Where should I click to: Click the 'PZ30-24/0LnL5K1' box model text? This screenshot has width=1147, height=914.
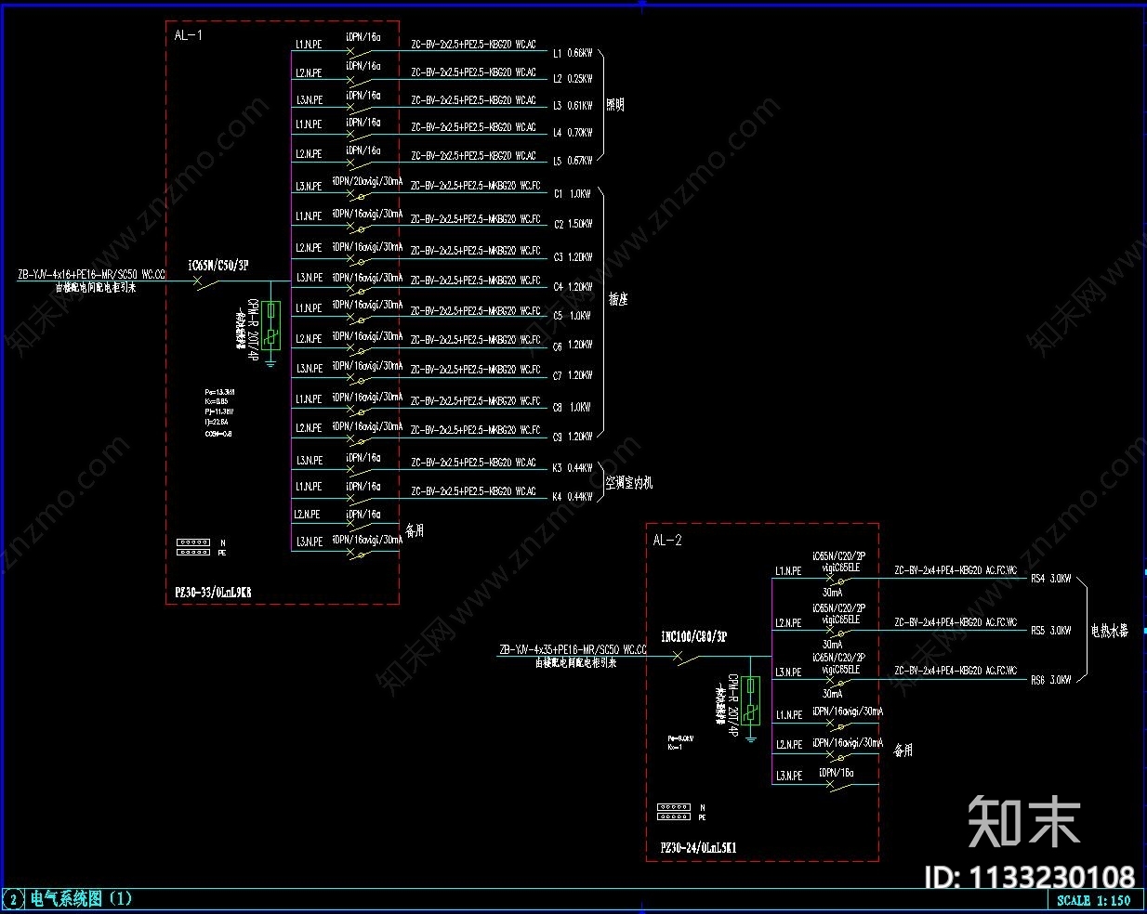(x=699, y=848)
